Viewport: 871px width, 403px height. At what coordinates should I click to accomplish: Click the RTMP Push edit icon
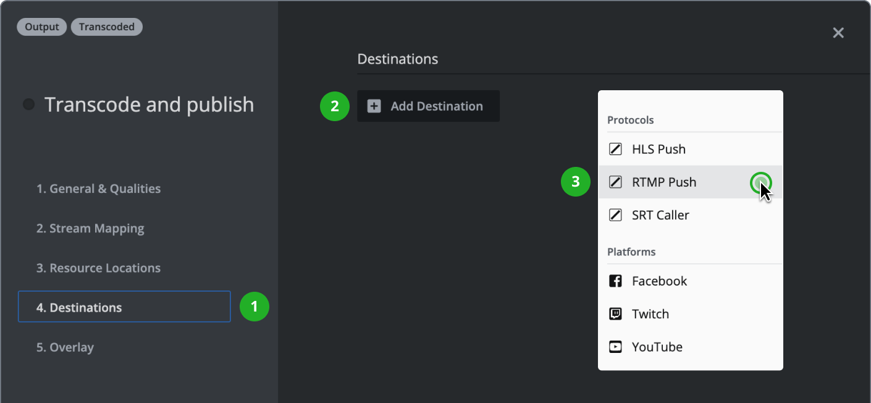tap(615, 182)
